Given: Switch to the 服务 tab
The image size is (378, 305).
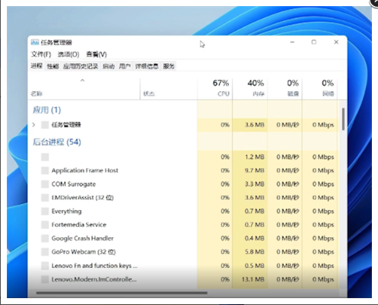Looking at the screenshot, I should (169, 66).
